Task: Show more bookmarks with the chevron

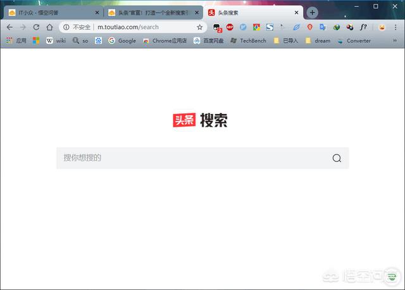Action: click(x=395, y=41)
